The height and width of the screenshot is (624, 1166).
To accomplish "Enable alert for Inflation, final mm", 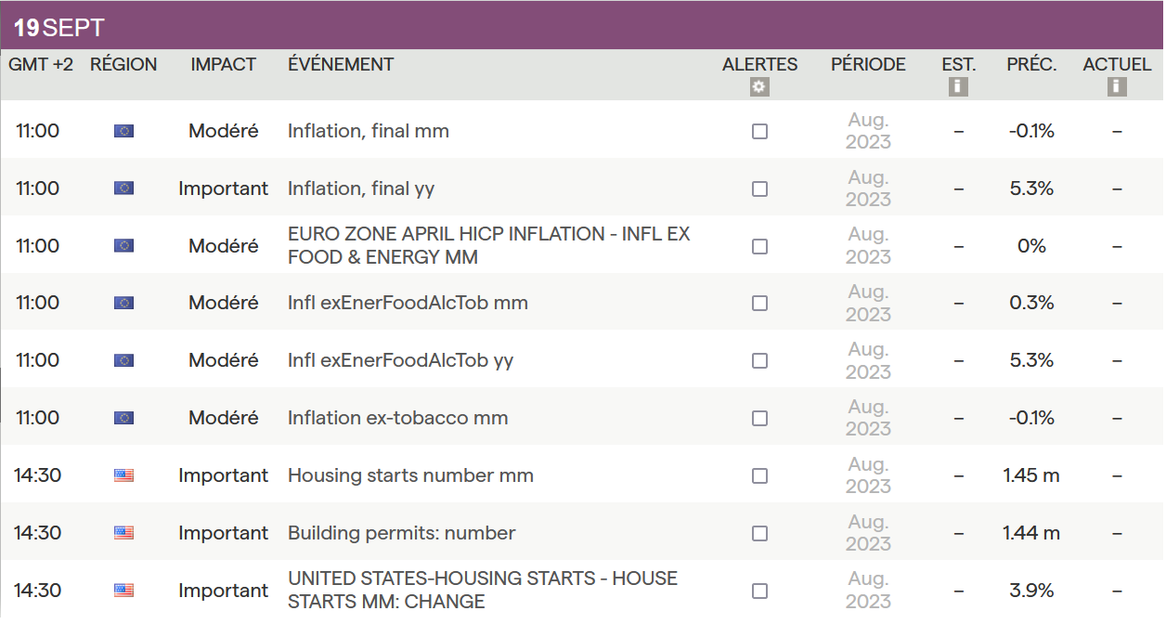I will [x=759, y=132].
